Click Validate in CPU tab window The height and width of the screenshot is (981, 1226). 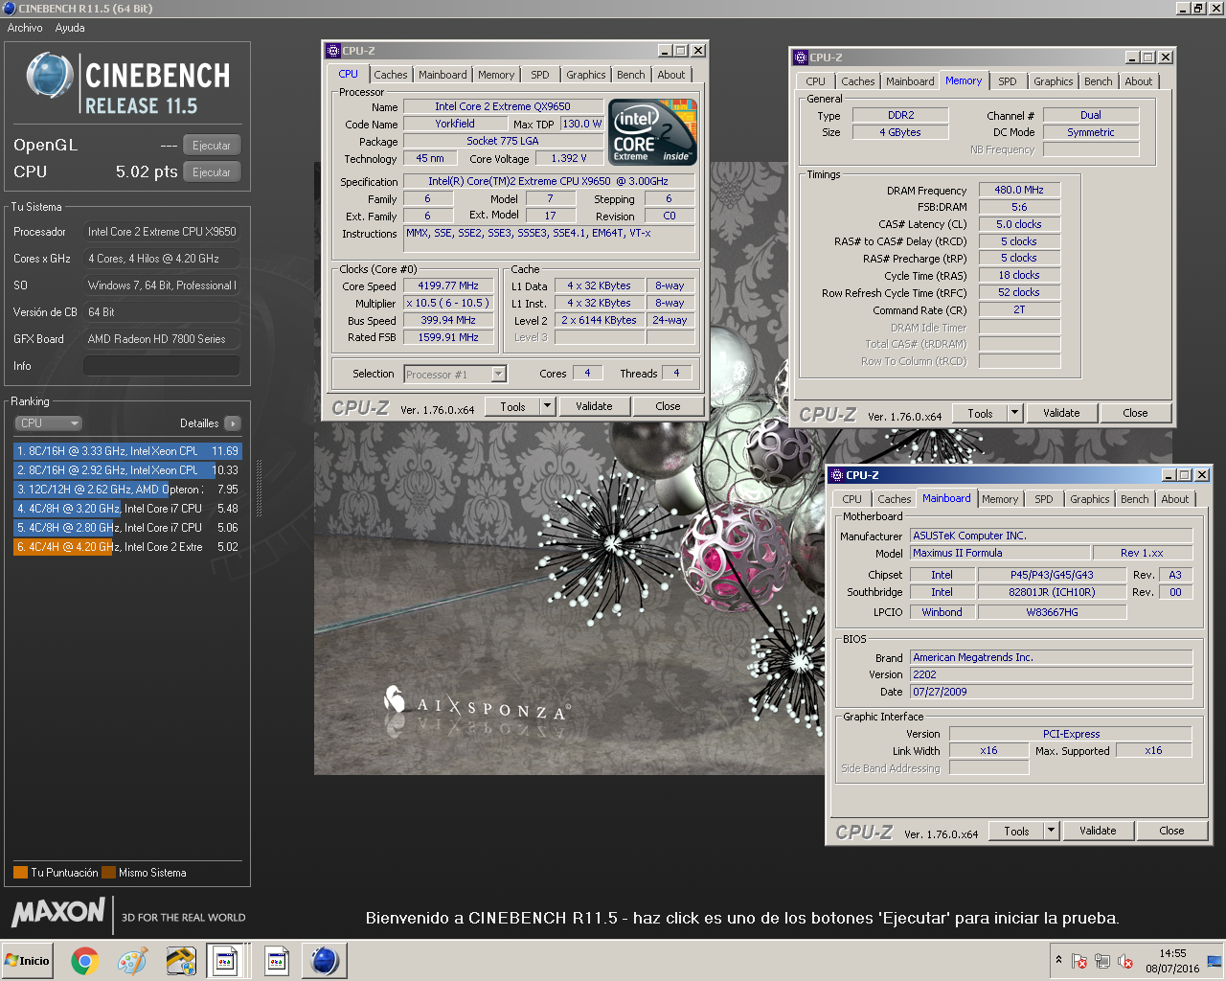(594, 407)
